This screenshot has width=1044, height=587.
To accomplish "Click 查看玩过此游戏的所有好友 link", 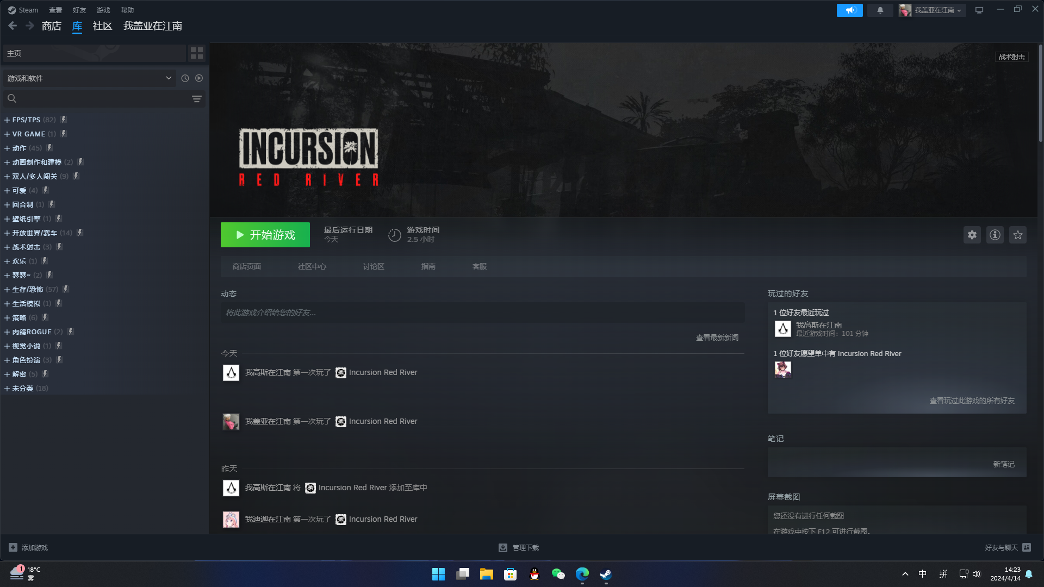I will coord(972,401).
